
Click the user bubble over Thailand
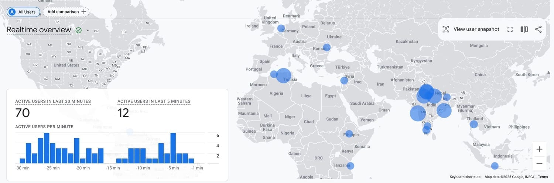(x=474, y=124)
